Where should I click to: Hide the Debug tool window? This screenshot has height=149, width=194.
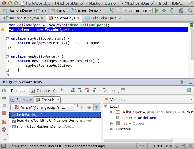(190, 82)
